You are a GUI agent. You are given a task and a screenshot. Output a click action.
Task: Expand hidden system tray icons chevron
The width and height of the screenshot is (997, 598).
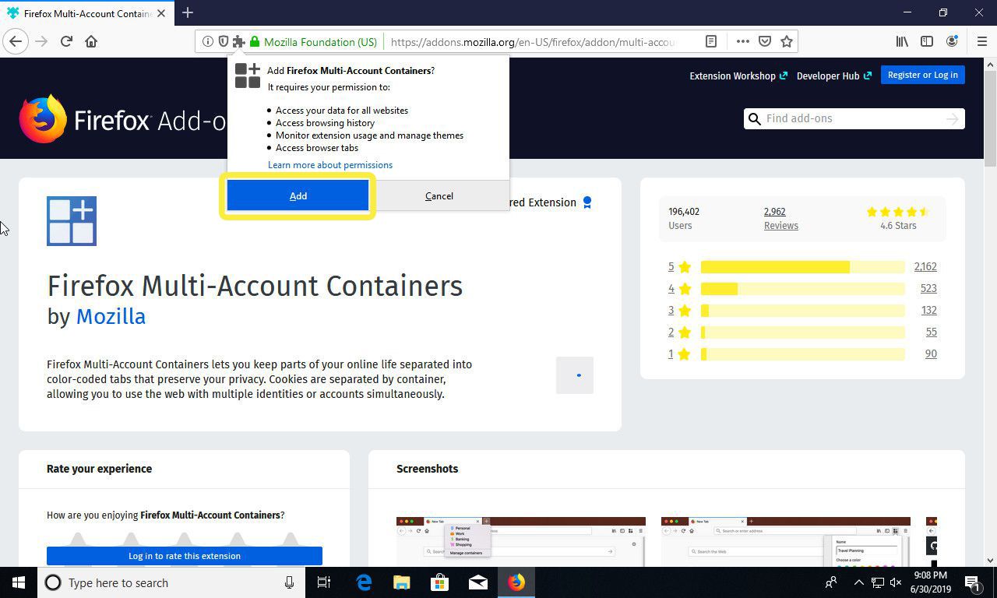point(858,582)
